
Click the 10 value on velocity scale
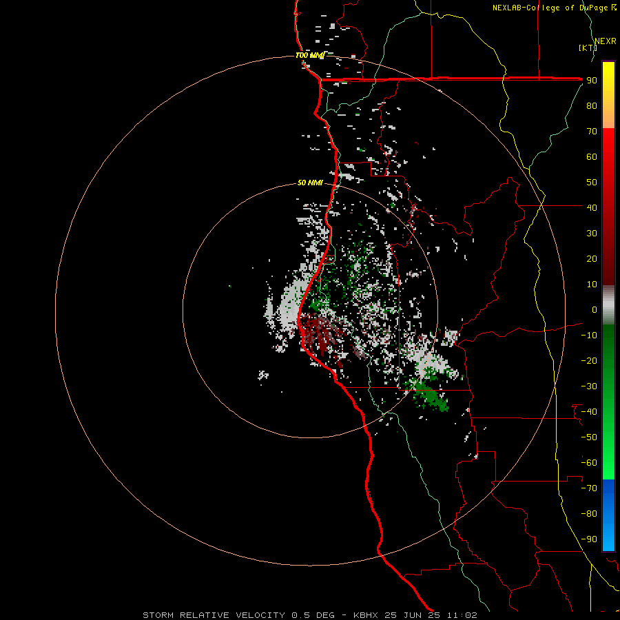[x=592, y=285]
